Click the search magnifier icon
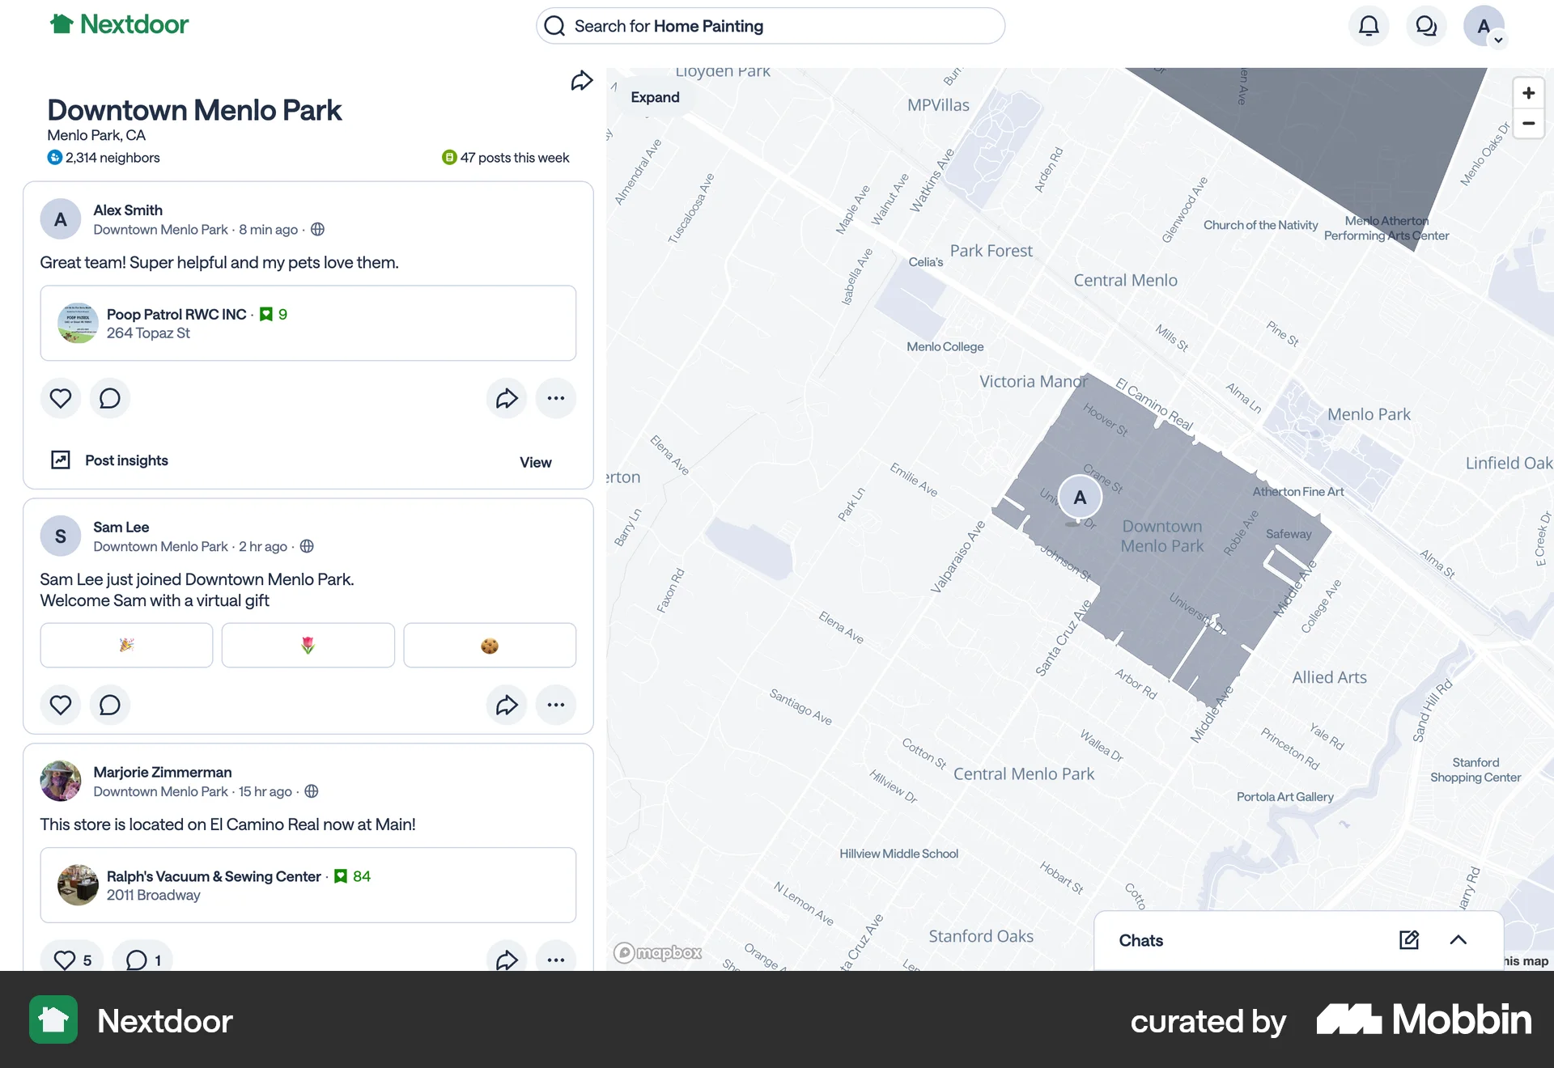 coord(554,25)
